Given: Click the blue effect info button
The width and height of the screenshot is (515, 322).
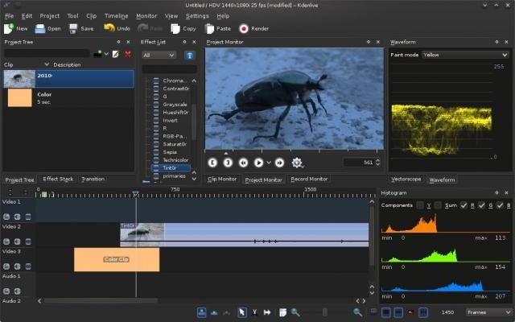Looking at the screenshot, I should (x=190, y=56).
